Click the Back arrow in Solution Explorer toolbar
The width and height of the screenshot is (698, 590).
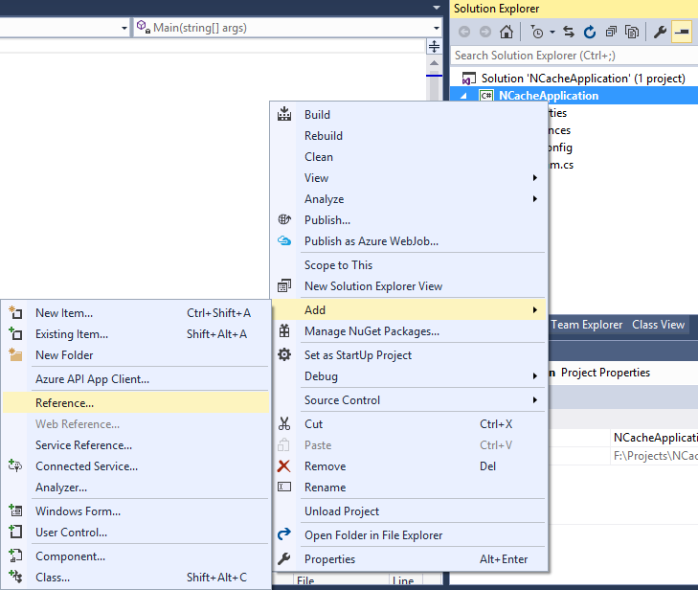point(464,32)
